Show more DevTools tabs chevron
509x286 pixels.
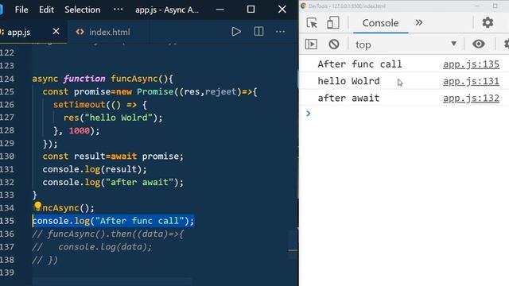point(419,22)
